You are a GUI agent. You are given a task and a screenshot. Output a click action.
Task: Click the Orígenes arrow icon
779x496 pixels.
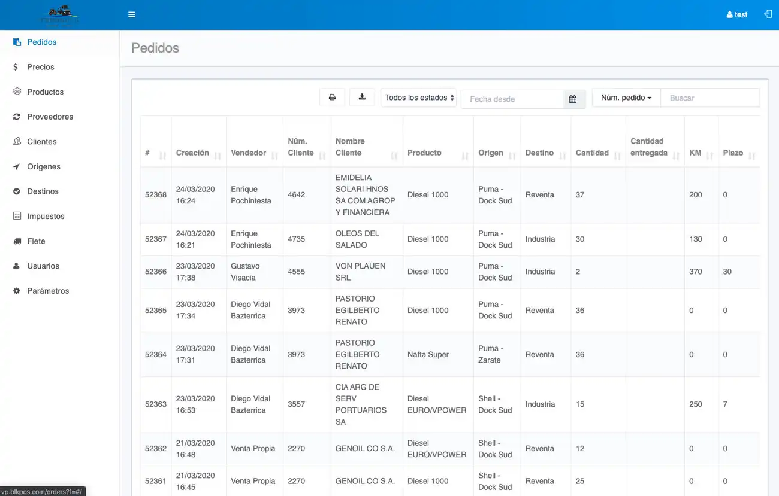click(17, 166)
